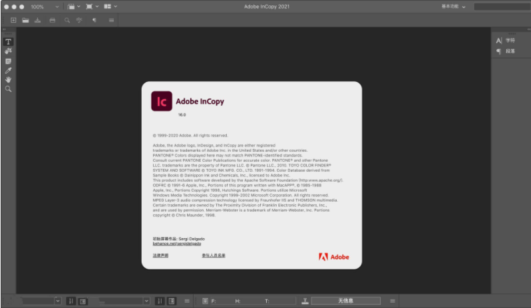Image resolution: width=531 pixels, height=308 pixels.
Task: Click the Open folder icon in toolbar
Action: click(x=25, y=20)
